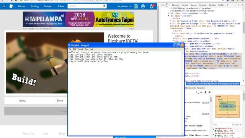Viewport: 245px width, 138px height.
Task: Enable the Show all computed styles checkbox
Action: 233,125
